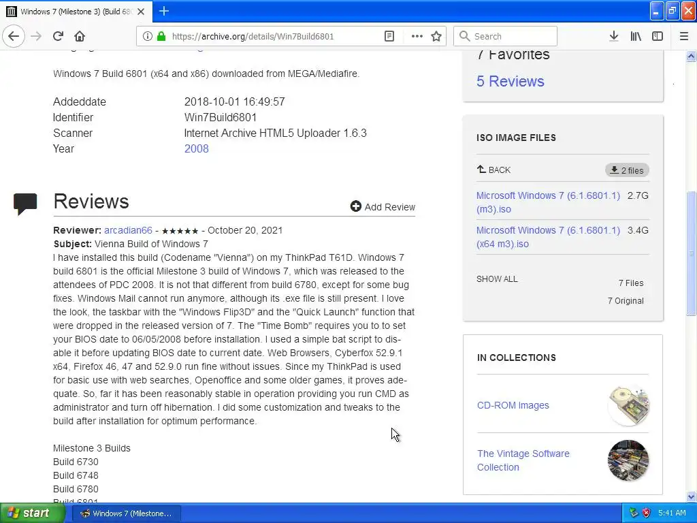
Task: Click the red shield security tray icon
Action: pos(647,513)
